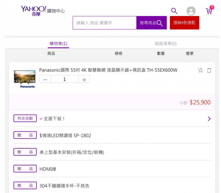Screen dimensions: 221x193
Task: Click the red 搜8H急速配 button
Action: click(x=184, y=23)
